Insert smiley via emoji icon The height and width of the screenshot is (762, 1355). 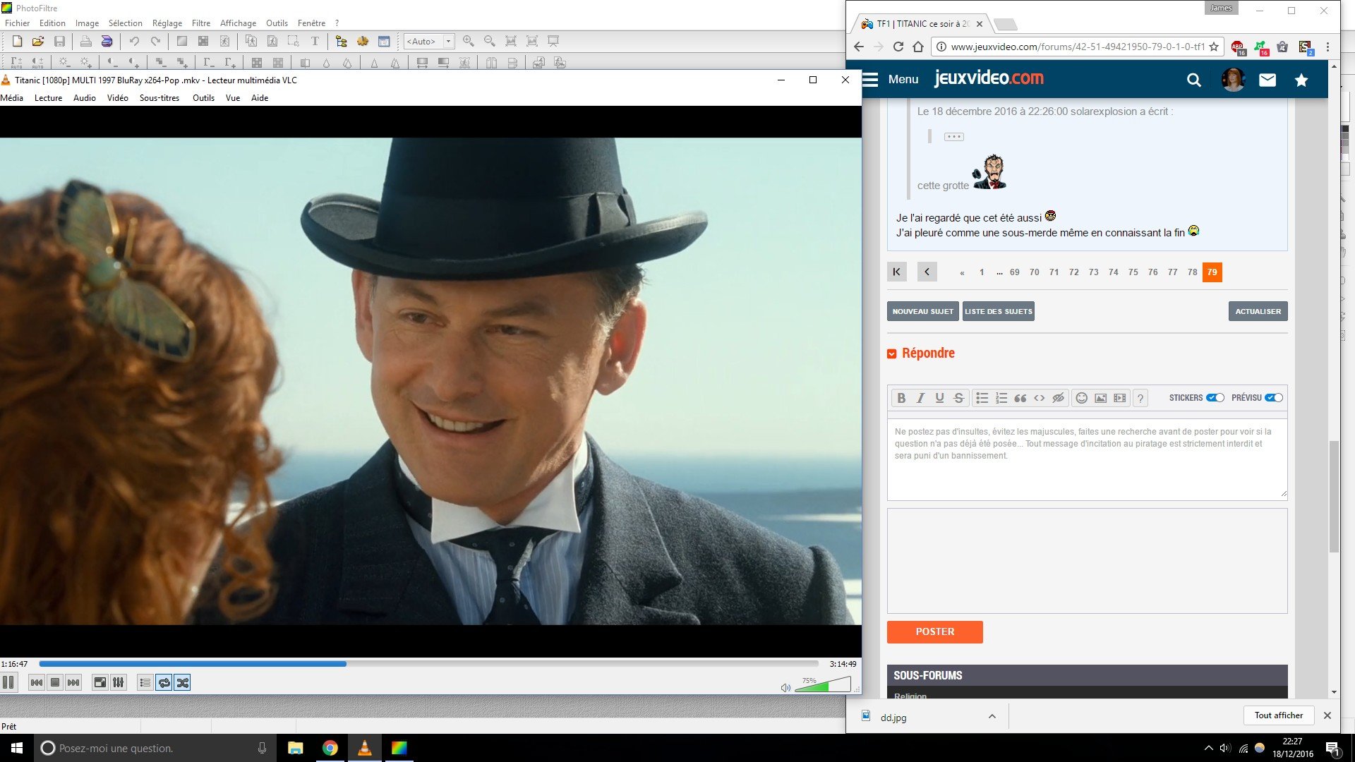pos(1081,398)
